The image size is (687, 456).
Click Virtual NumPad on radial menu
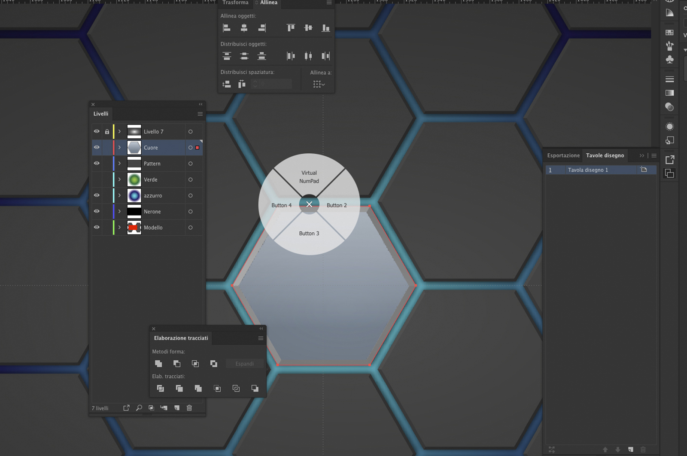pyautogui.click(x=309, y=177)
